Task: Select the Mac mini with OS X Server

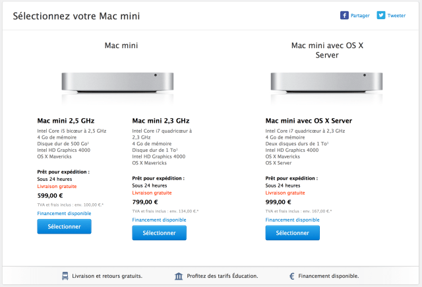Action: coord(292,233)
